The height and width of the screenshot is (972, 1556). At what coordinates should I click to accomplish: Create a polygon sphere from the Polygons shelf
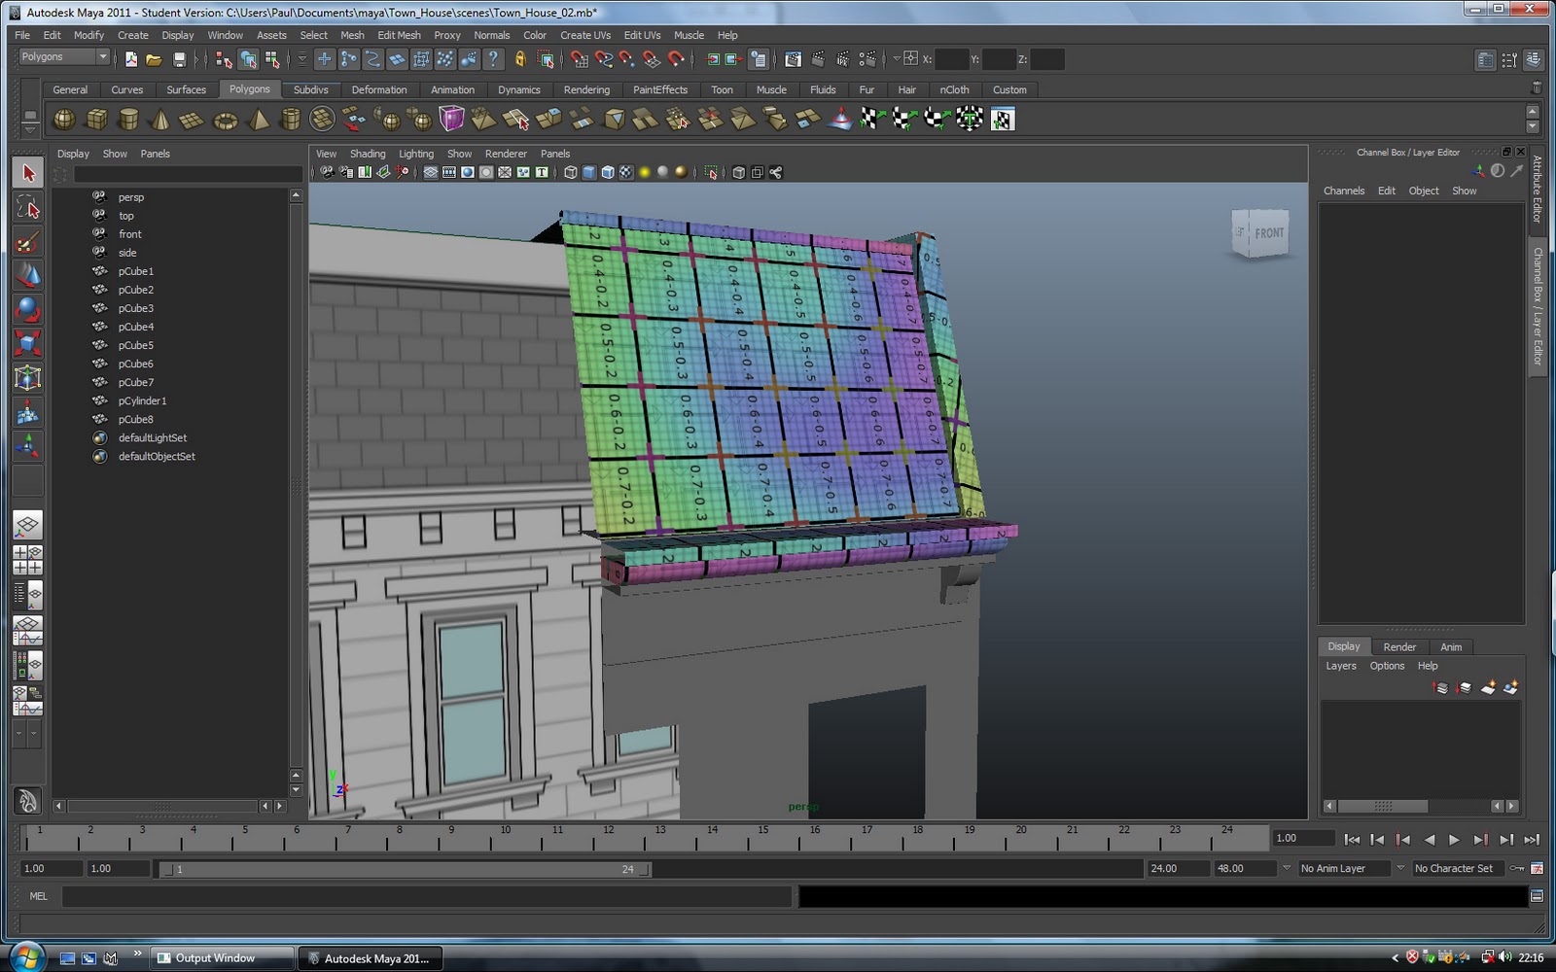click(63, 119)
